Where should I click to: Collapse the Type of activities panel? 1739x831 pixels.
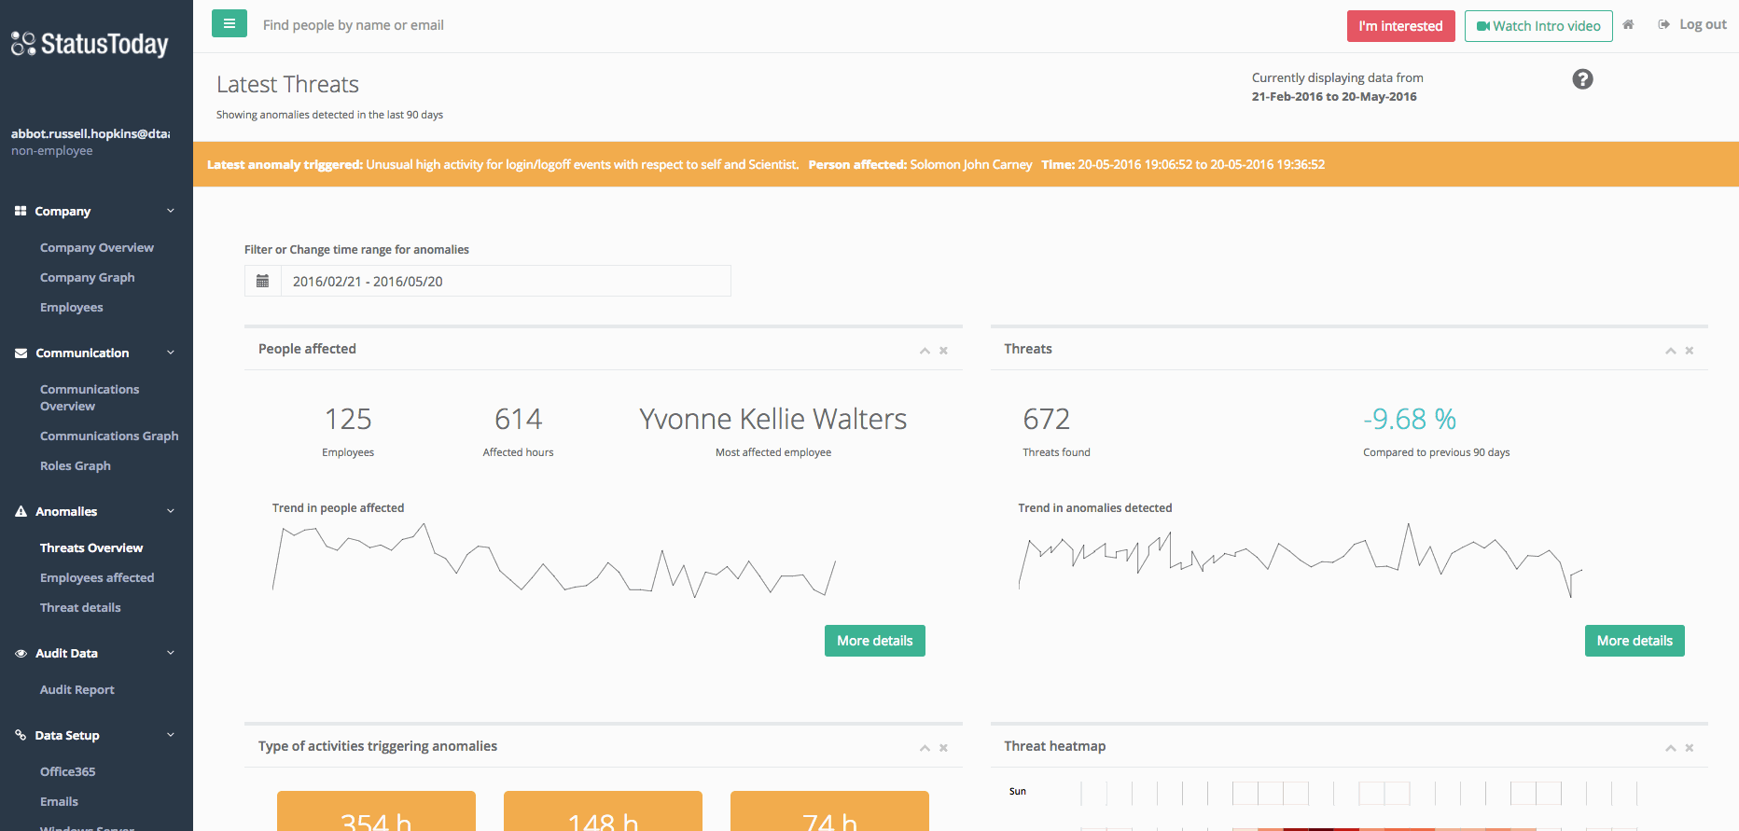tap(925, 748)
